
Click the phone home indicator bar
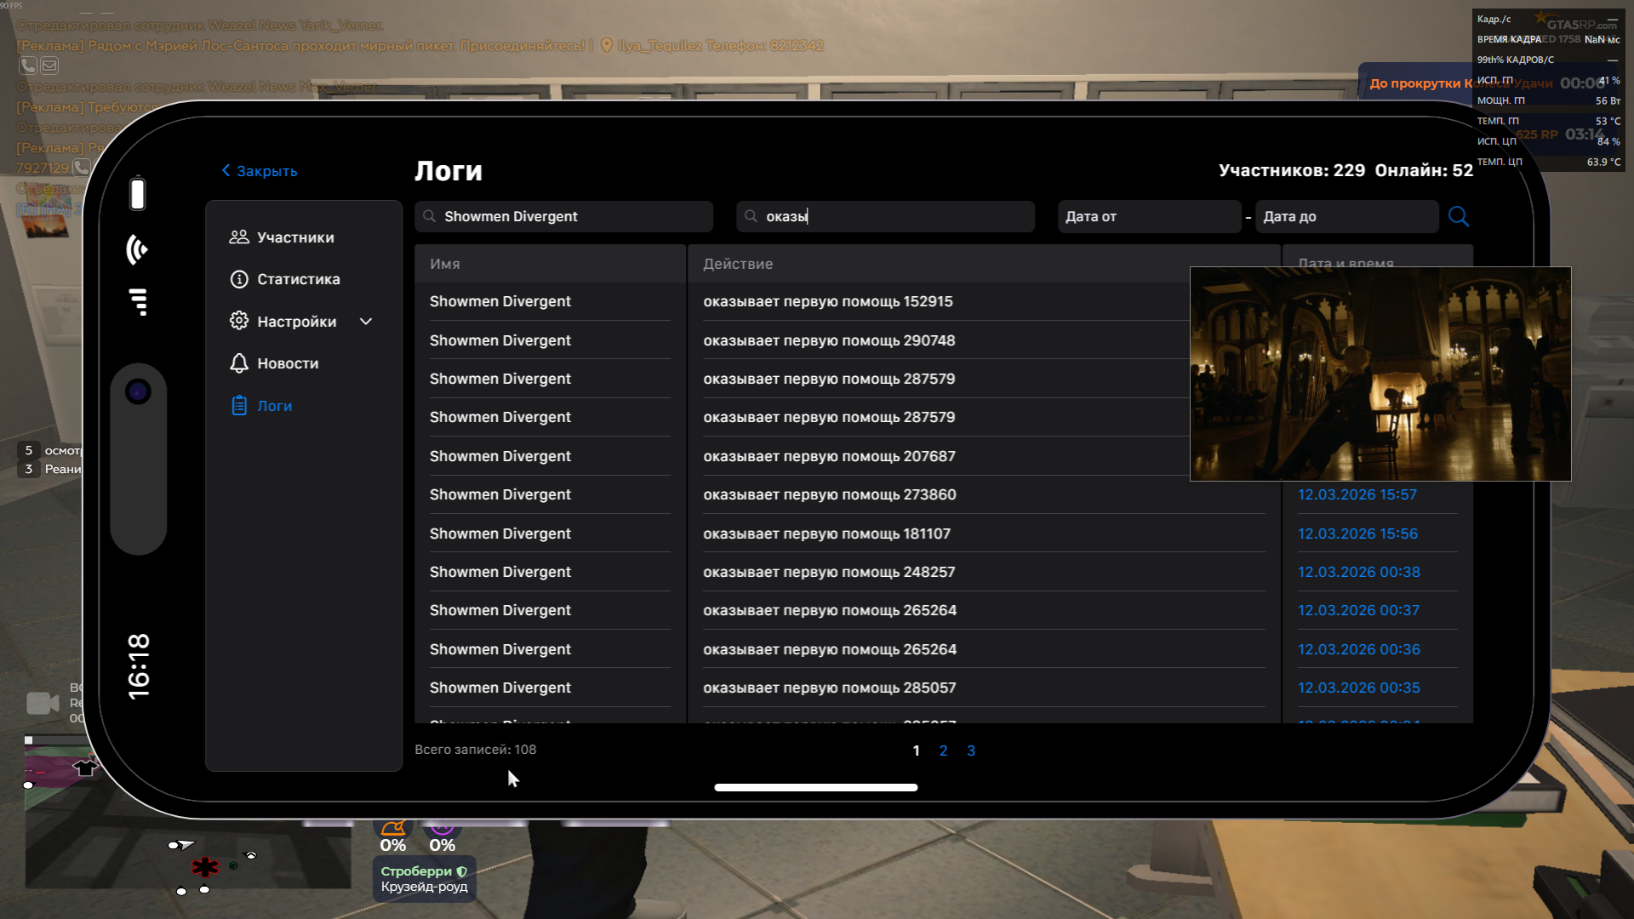(x=815, y=788)
